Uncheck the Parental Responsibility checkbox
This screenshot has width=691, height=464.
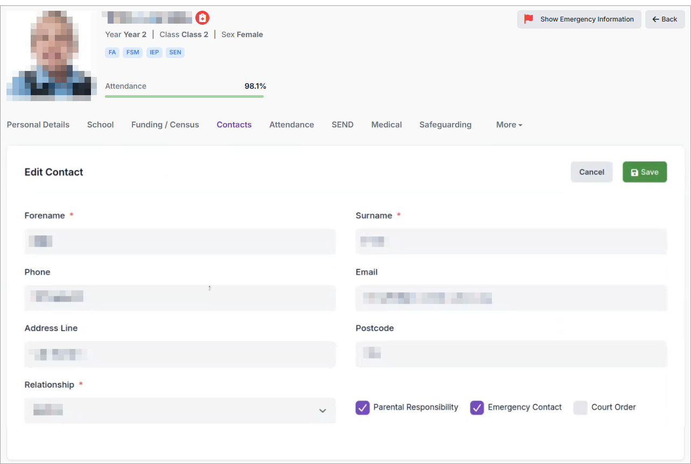363,408
